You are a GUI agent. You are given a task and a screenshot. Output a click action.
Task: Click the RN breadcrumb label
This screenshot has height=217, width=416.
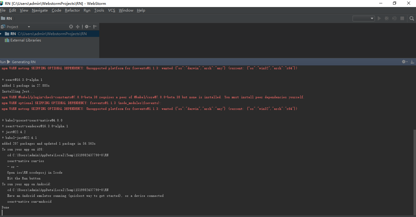pos(9,18)
